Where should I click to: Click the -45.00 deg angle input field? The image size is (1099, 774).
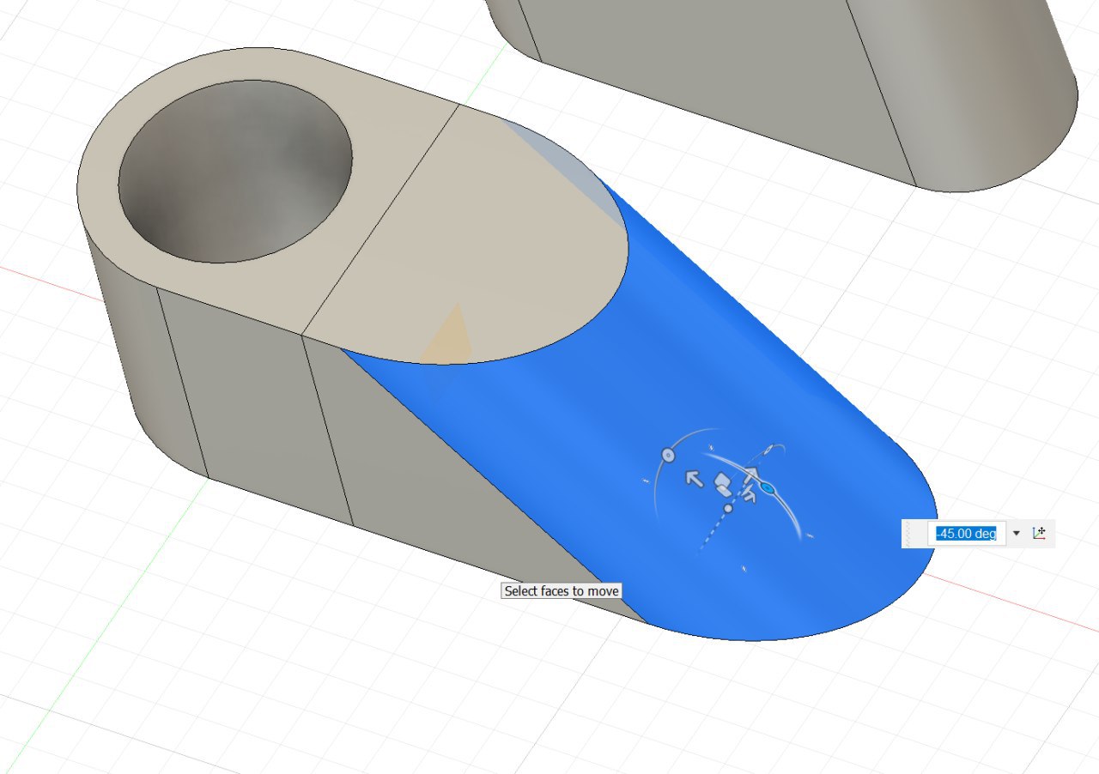[965, 534]
